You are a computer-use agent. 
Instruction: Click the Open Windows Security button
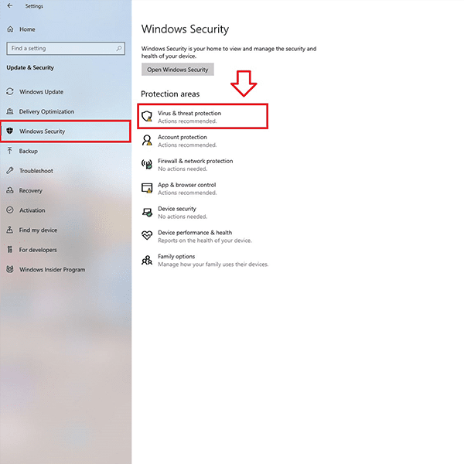pos(178,70)
